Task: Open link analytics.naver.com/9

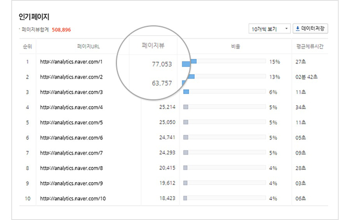Action: pyautogui.click(x=71, y=183)
